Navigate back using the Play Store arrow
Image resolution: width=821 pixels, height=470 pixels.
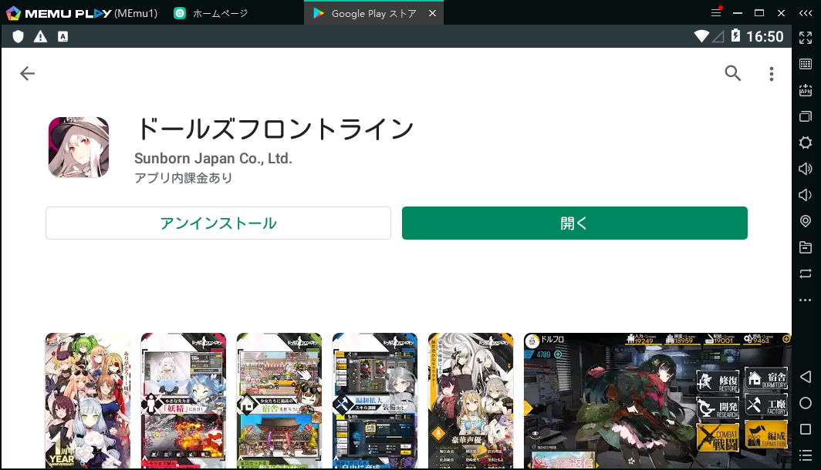[x=27, y=73]
